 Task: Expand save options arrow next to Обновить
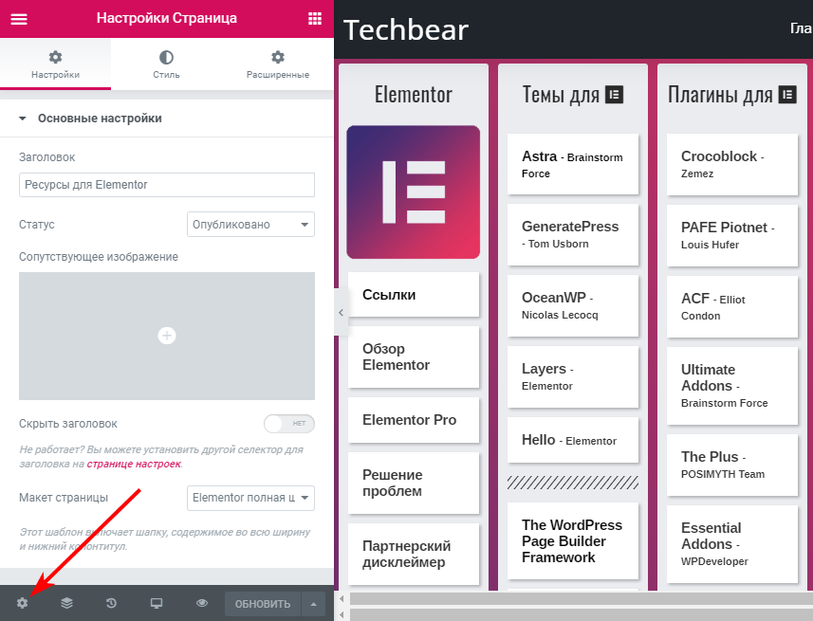click(x=313, y=604)
